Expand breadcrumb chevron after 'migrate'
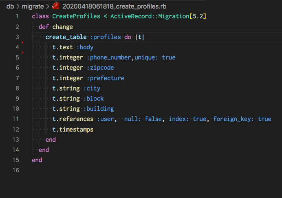This screenshot has width=282, height=198. (48, 7)
